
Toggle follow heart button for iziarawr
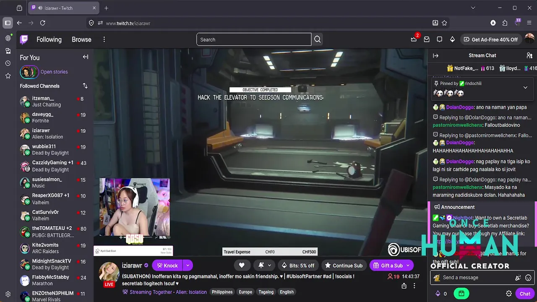(x=242, y=266)
